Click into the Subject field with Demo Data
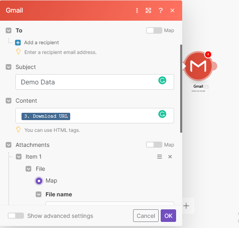239x228 pixels. click(x=95, y=82)
